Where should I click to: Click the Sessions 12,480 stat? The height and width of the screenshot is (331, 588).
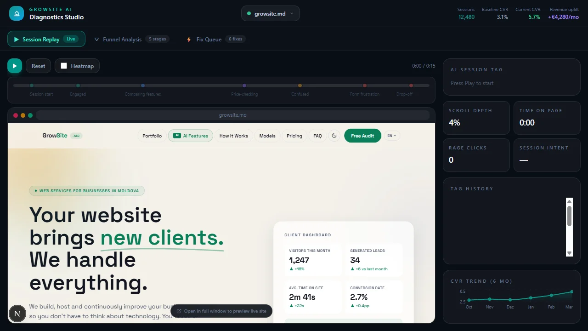click(x=466, y=13)
